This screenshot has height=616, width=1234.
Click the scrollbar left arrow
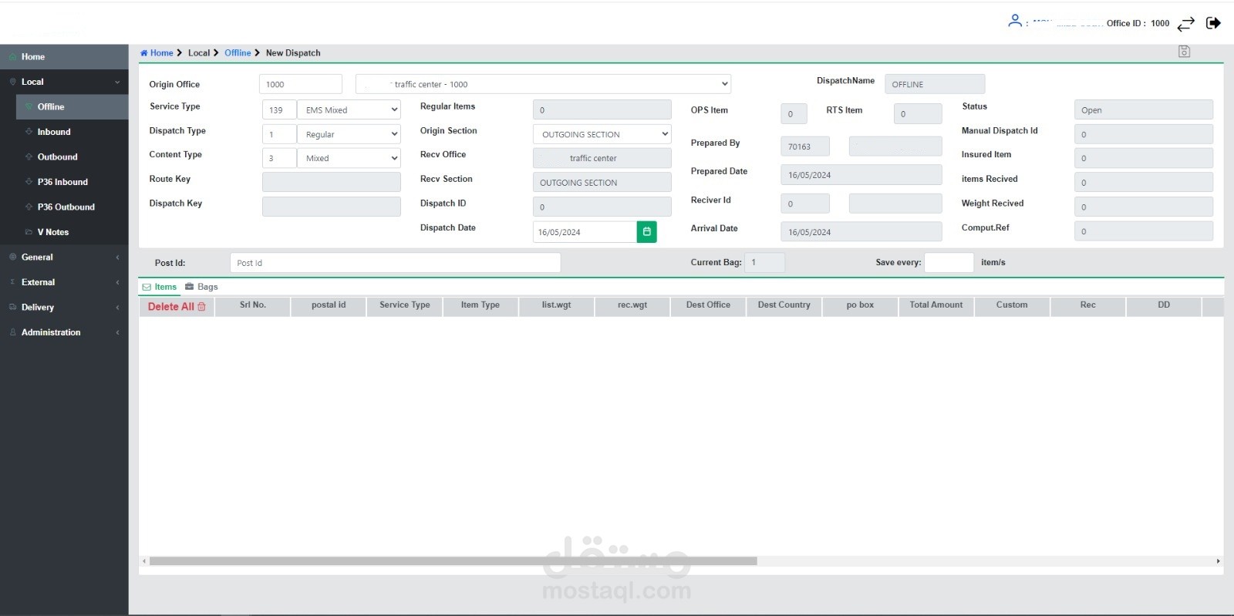(144, 561)
